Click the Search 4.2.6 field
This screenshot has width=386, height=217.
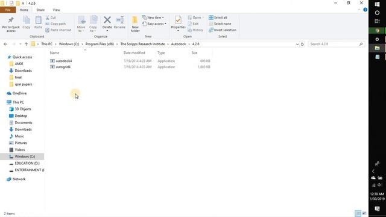pos(336,44)
